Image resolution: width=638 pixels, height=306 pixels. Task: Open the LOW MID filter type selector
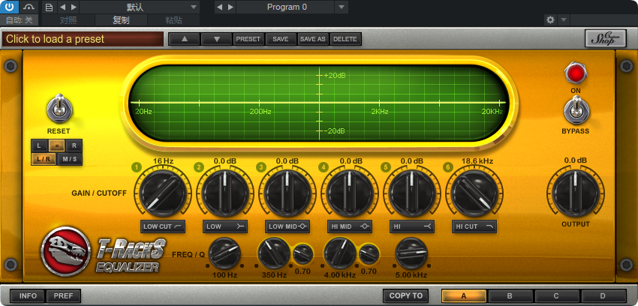tap(287, 226)
